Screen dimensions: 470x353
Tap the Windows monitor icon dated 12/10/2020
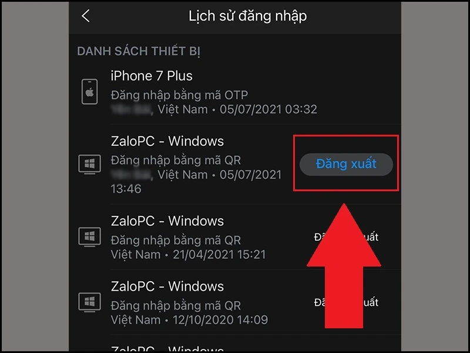(89, 302)
